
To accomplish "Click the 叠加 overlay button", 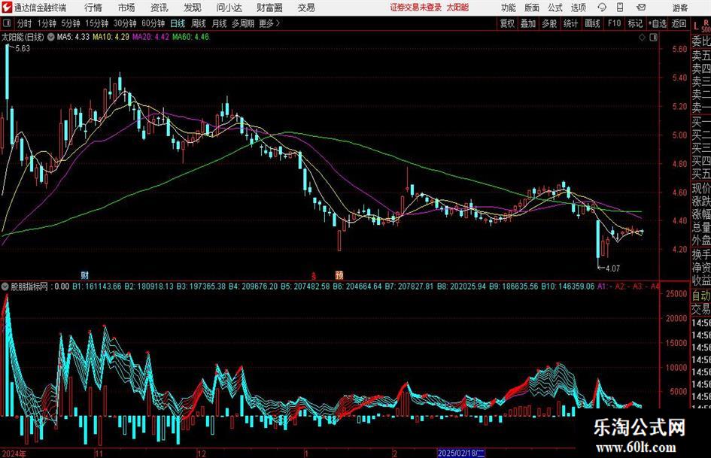I will (528, 23).
